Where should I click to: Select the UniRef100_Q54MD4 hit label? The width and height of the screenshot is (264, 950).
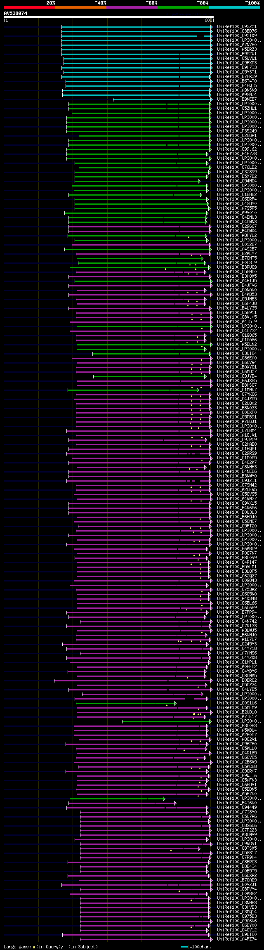click(x=237, y=181)
